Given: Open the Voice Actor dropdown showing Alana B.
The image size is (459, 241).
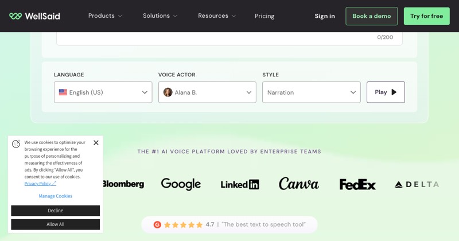Looking at the screenshot, I should [207, 92].
